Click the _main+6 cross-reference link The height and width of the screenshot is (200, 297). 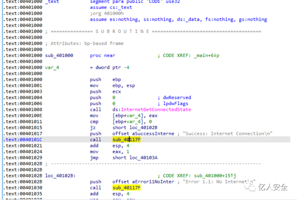(206, 55)
